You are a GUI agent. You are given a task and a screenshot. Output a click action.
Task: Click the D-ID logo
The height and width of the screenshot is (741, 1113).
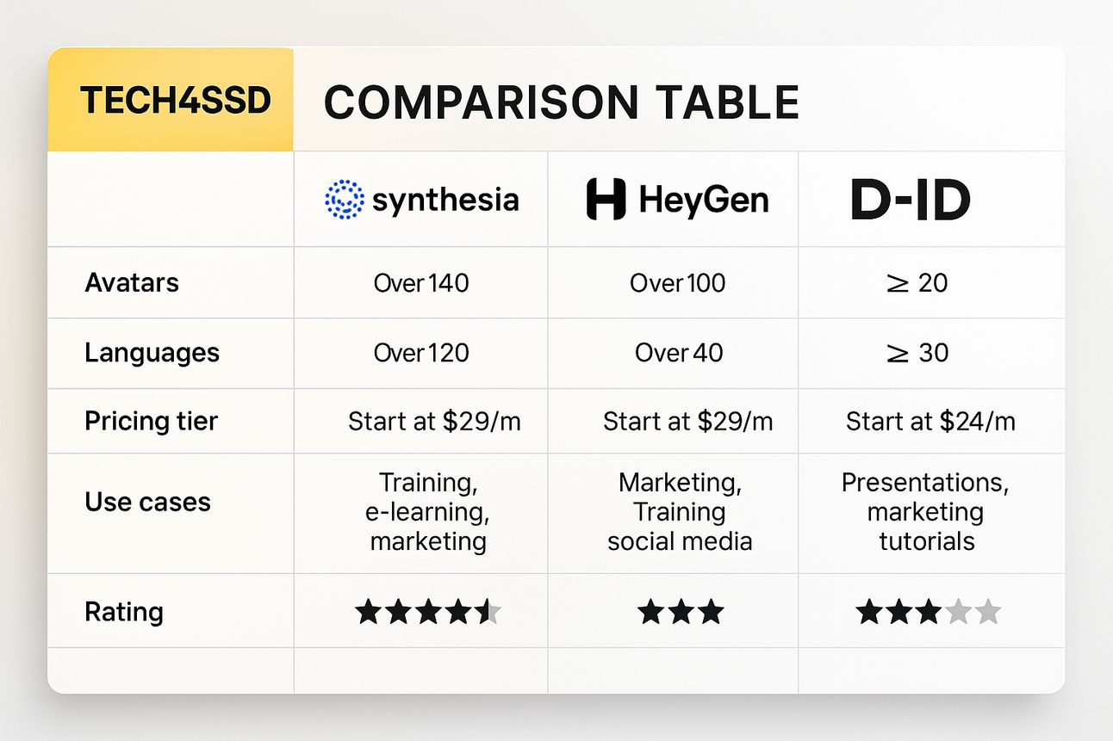[910, 200]
